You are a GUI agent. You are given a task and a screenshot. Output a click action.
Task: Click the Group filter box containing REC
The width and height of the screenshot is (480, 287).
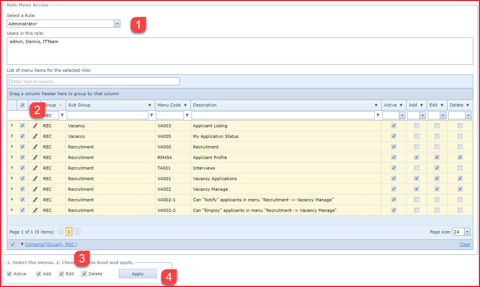pos(50,116)
